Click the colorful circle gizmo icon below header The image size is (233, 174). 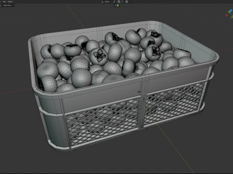[118, 5]
